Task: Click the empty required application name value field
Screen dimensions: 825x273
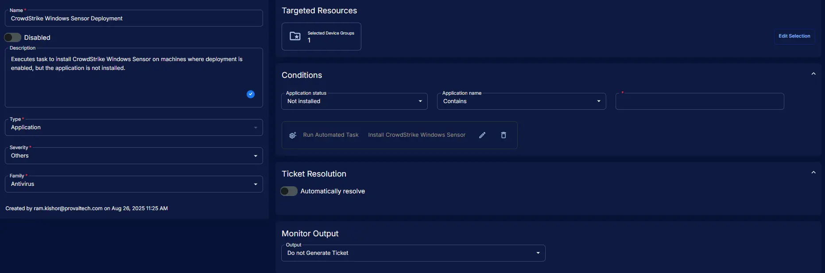Action: (699, 101)
